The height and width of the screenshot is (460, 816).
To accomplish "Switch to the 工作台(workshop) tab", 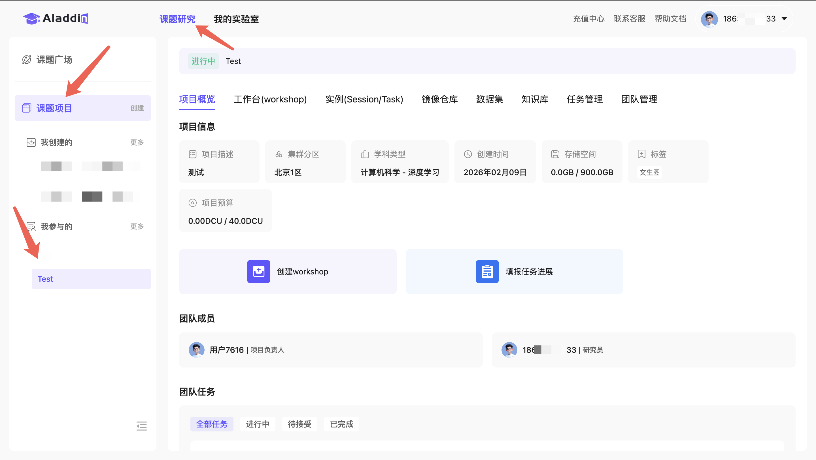I will click(270, 99).
